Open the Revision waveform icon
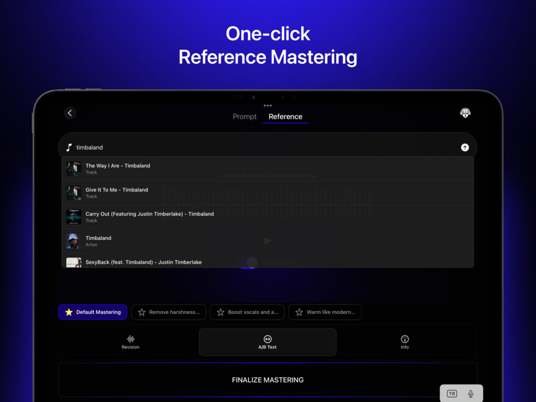The image size is (536, 402). (x=130, y=342)
